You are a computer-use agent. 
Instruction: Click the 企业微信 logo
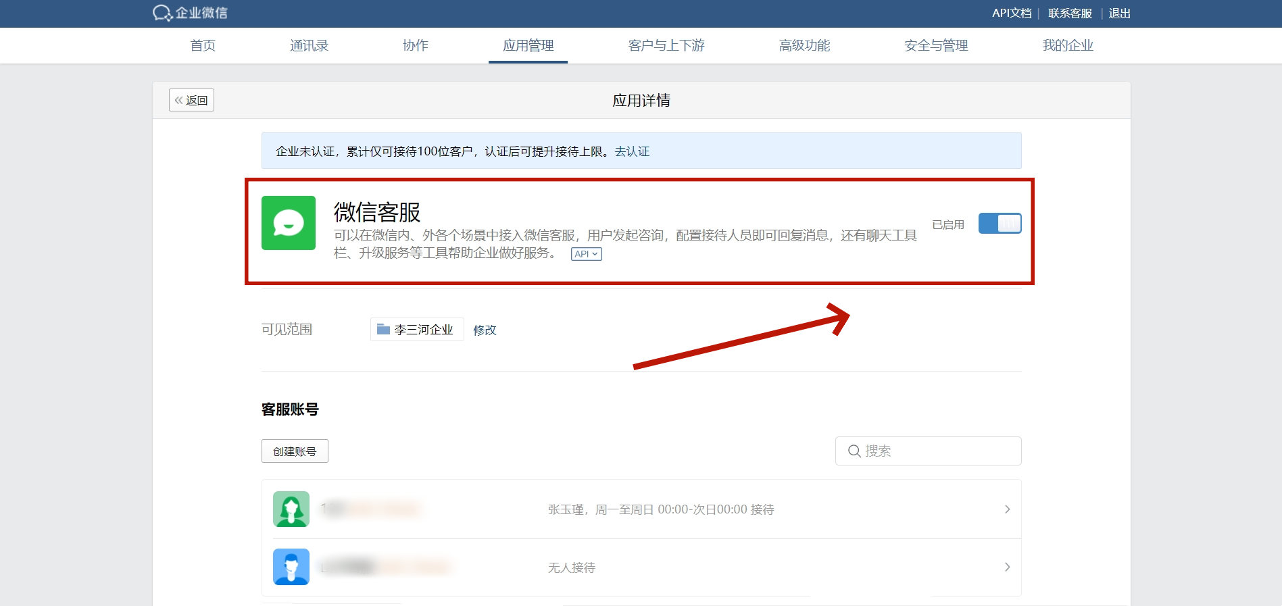190,13
